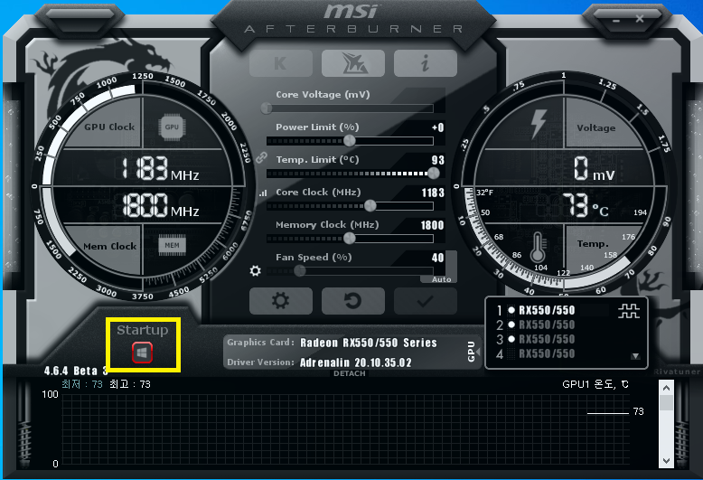Click the Kombustor K button
Viewport: 703px width, 480px height.
coord(281,63)
